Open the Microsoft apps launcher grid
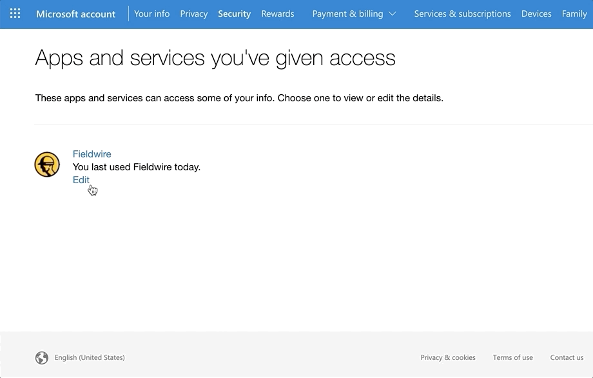 pos(15,14)
